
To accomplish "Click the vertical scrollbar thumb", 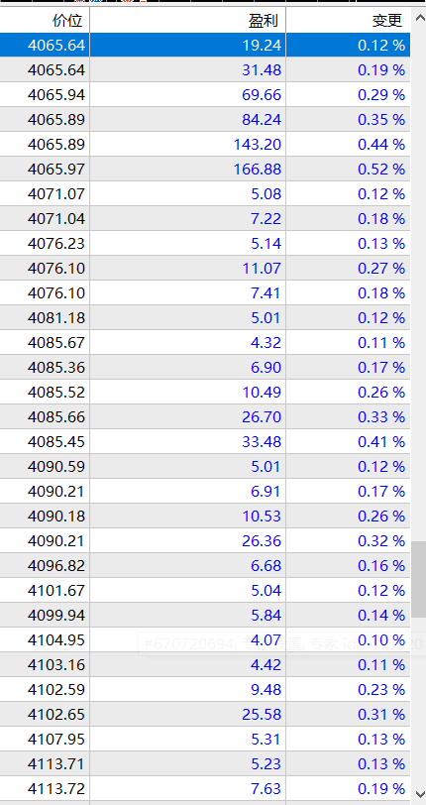I will tap(418, 579).
